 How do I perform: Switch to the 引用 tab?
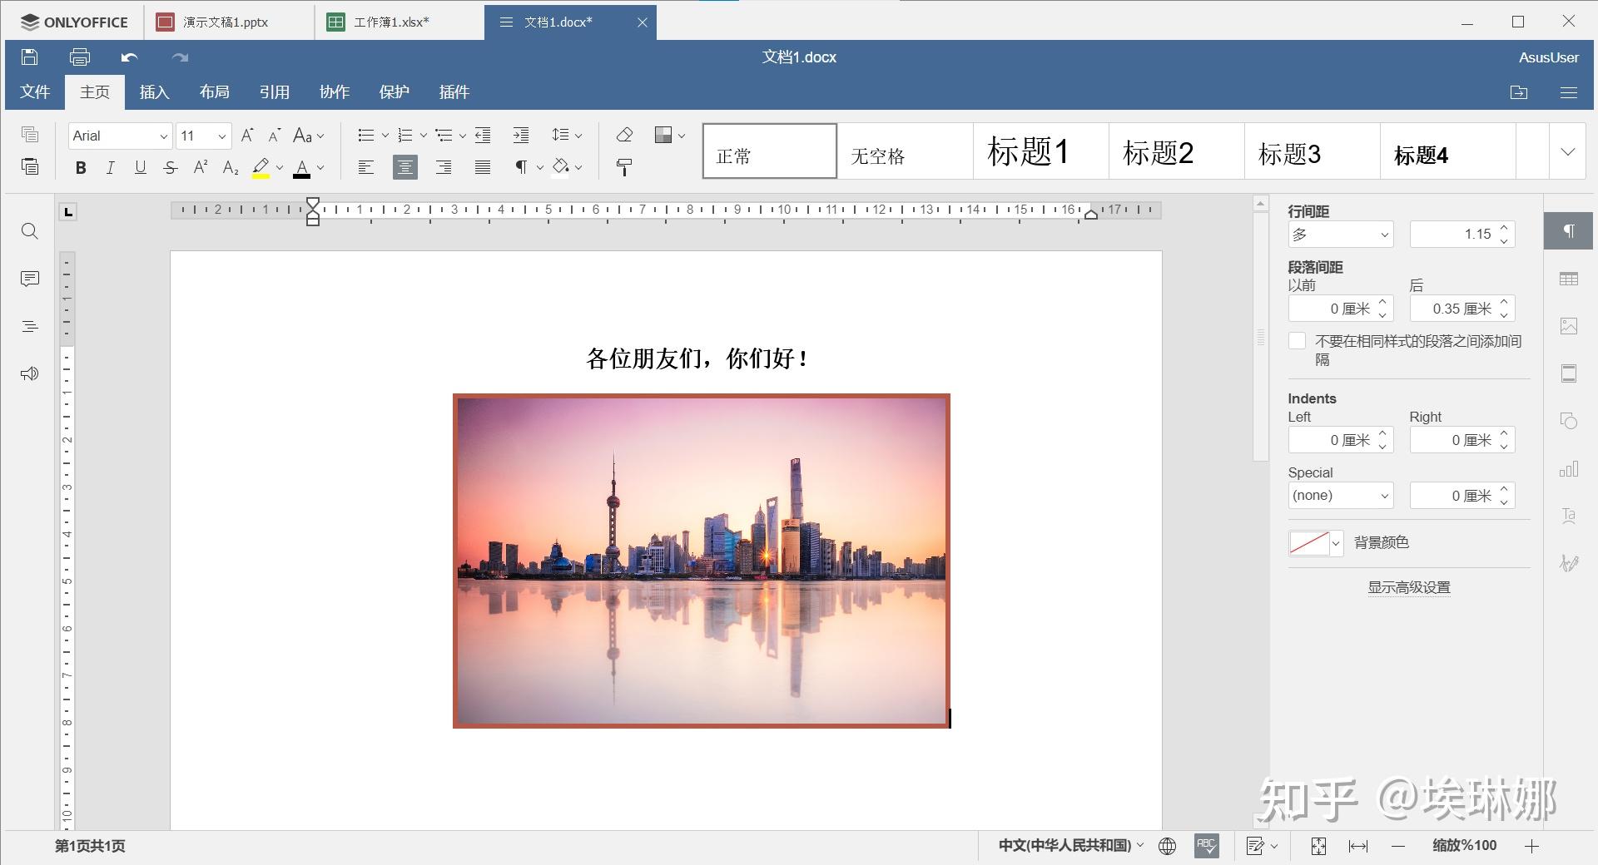coord(274,92)
